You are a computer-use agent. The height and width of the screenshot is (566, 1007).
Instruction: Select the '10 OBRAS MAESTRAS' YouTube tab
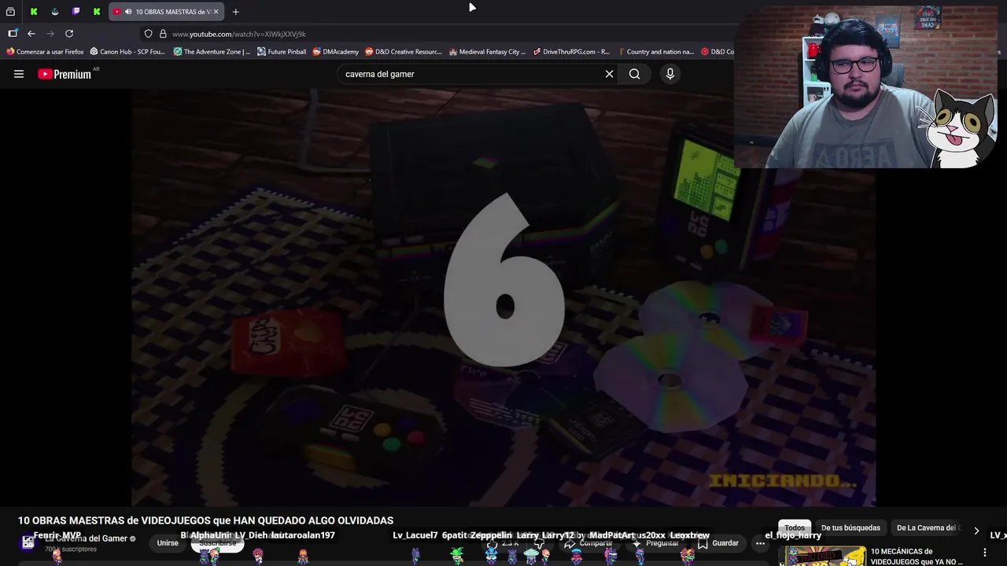167,12
